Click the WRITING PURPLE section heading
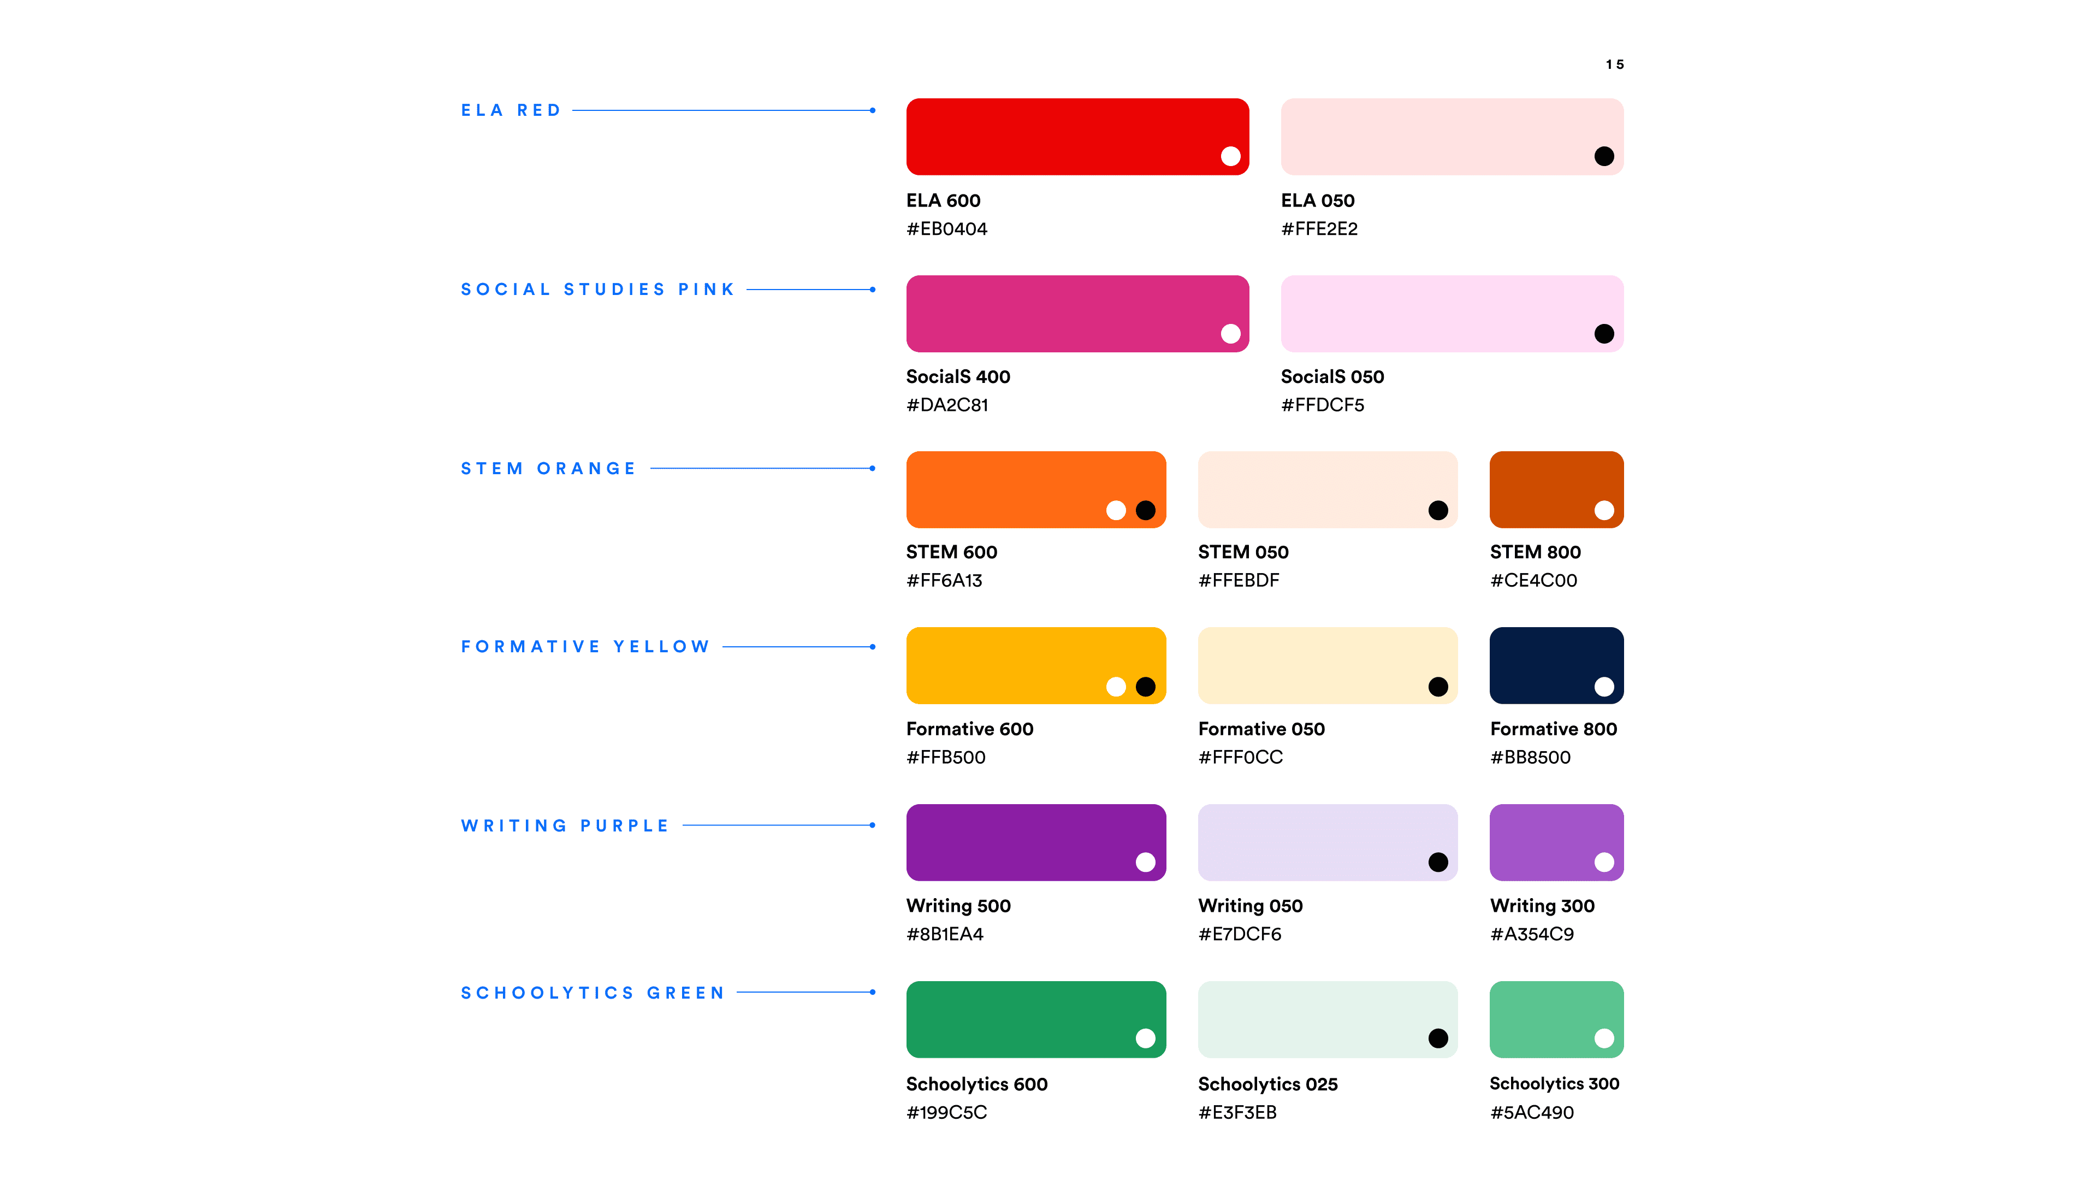Viewport: 2097px width, 1180px height. (x=565, y=826)
